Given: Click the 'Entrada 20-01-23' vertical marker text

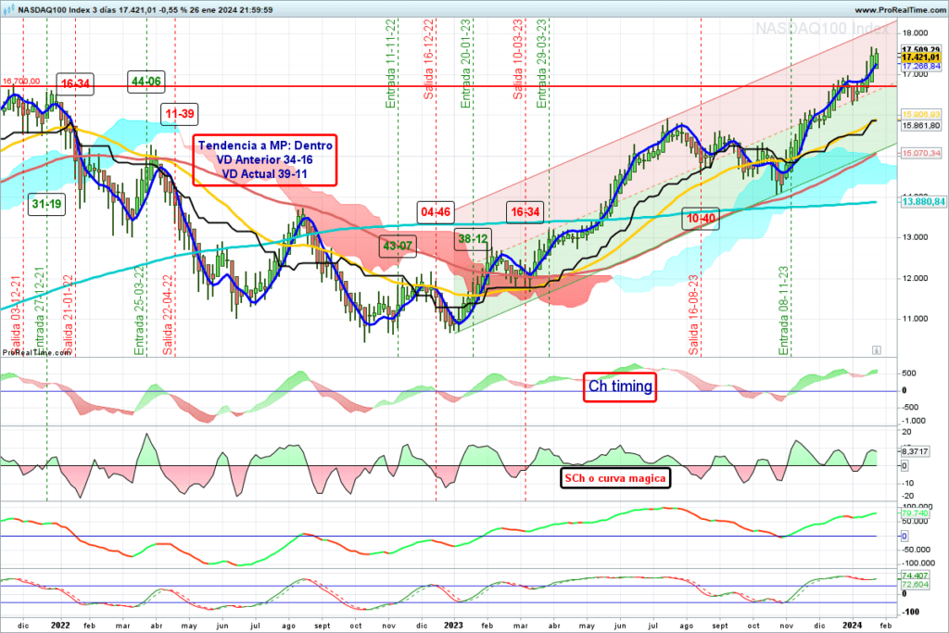Looking at the screenshot, I should (x=466, y=64).
